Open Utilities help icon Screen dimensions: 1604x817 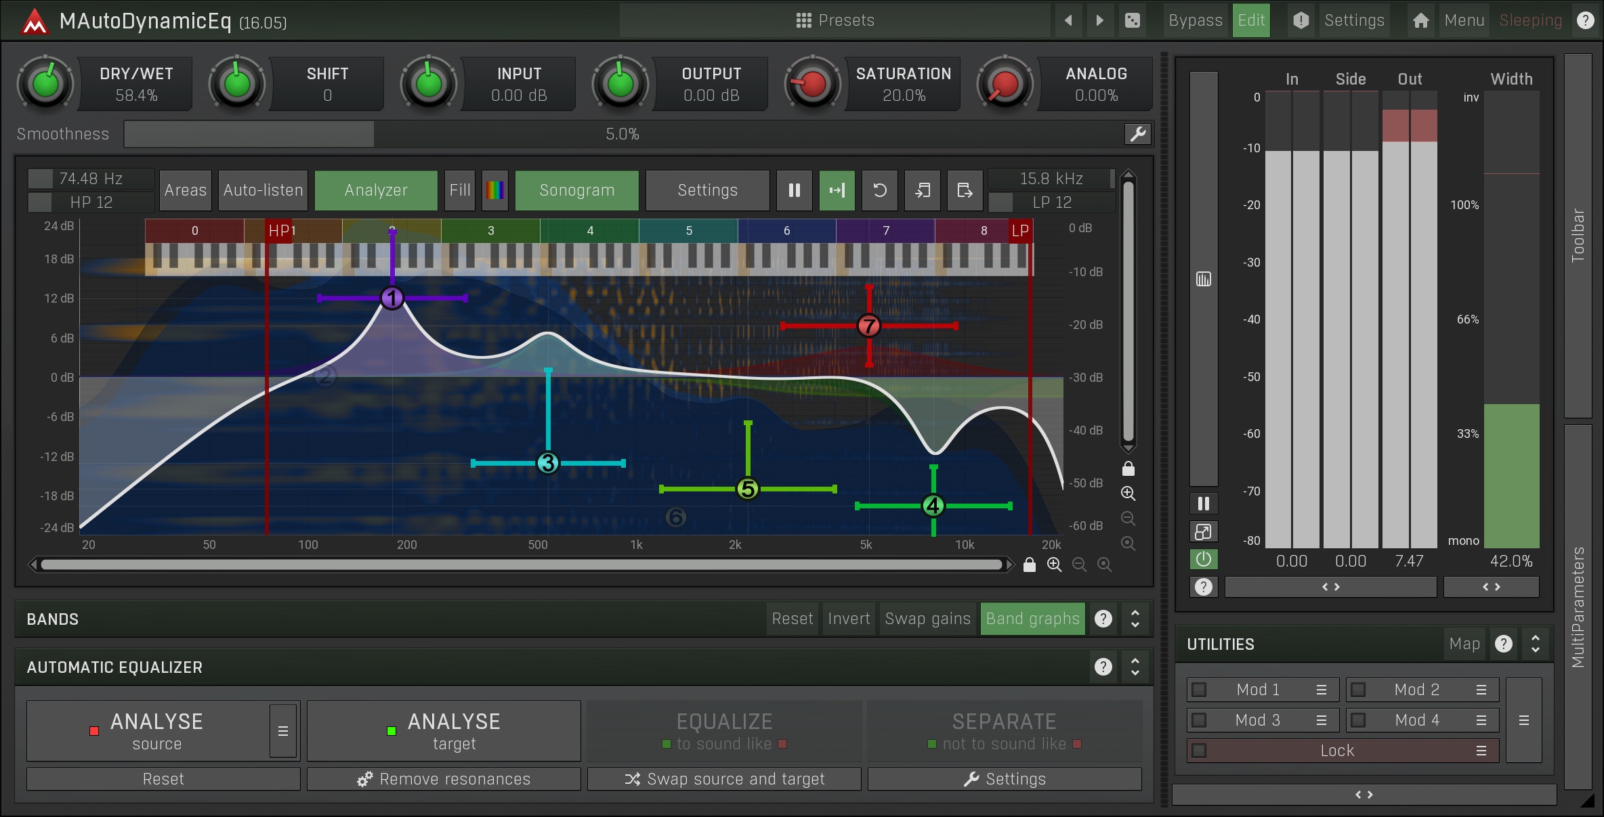pos(1504,644)
